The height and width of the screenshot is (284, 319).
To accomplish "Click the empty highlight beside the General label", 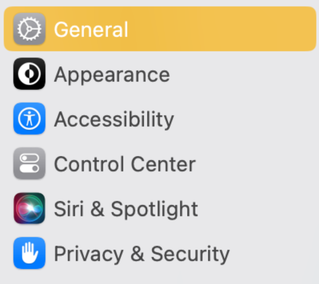I will click(x=222, y=29).
